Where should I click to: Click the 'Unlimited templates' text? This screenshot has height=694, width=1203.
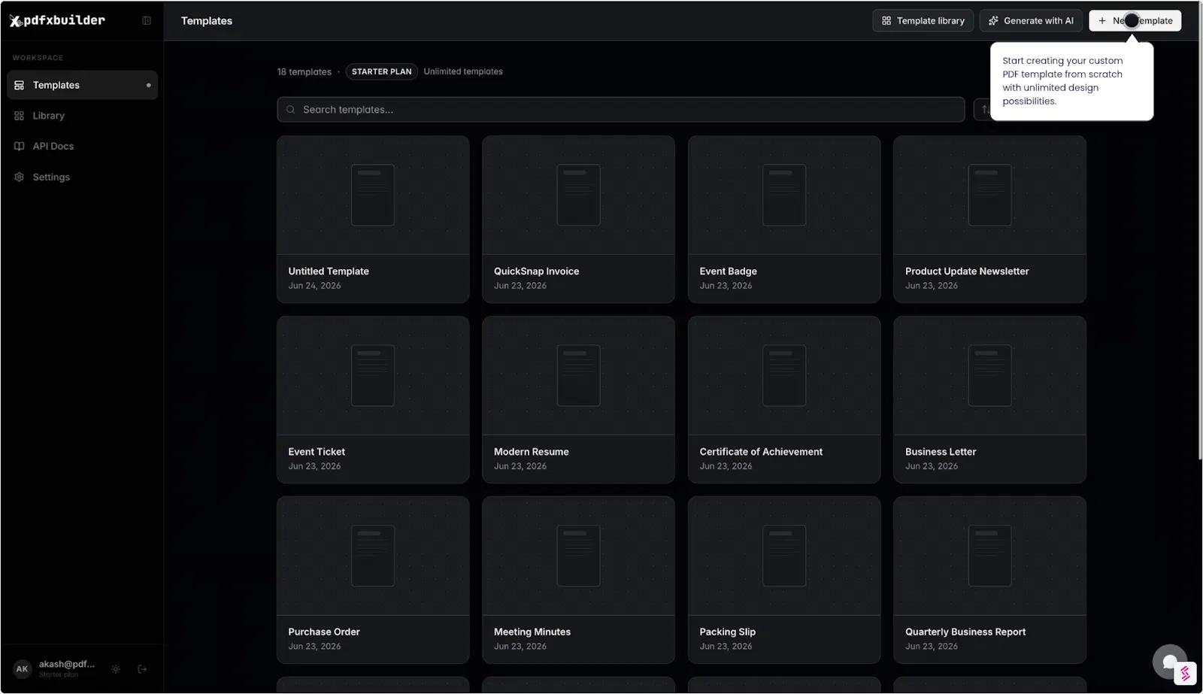point(463,71)
